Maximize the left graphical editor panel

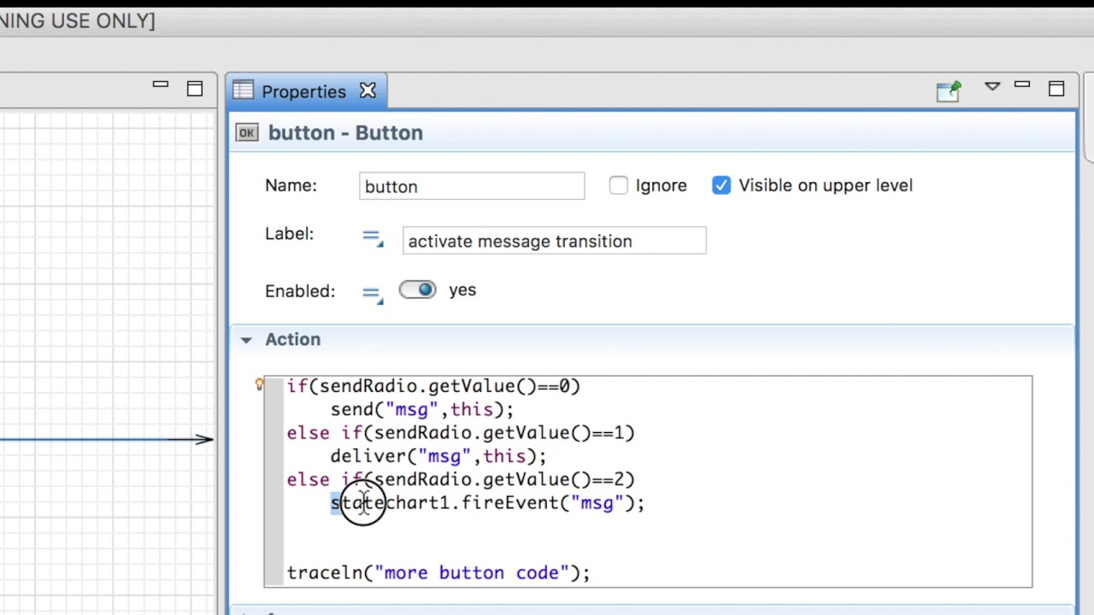(195, 89)
